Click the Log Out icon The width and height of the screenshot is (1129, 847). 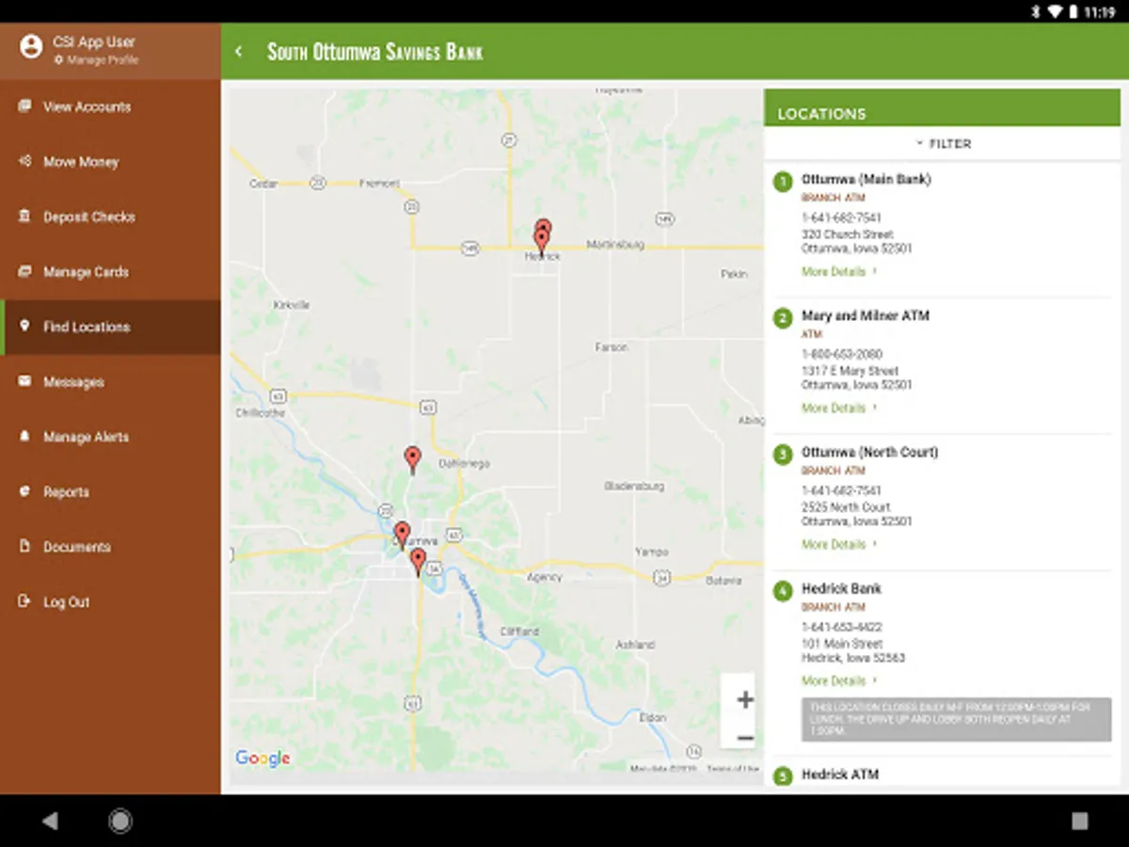pos(24,601)
